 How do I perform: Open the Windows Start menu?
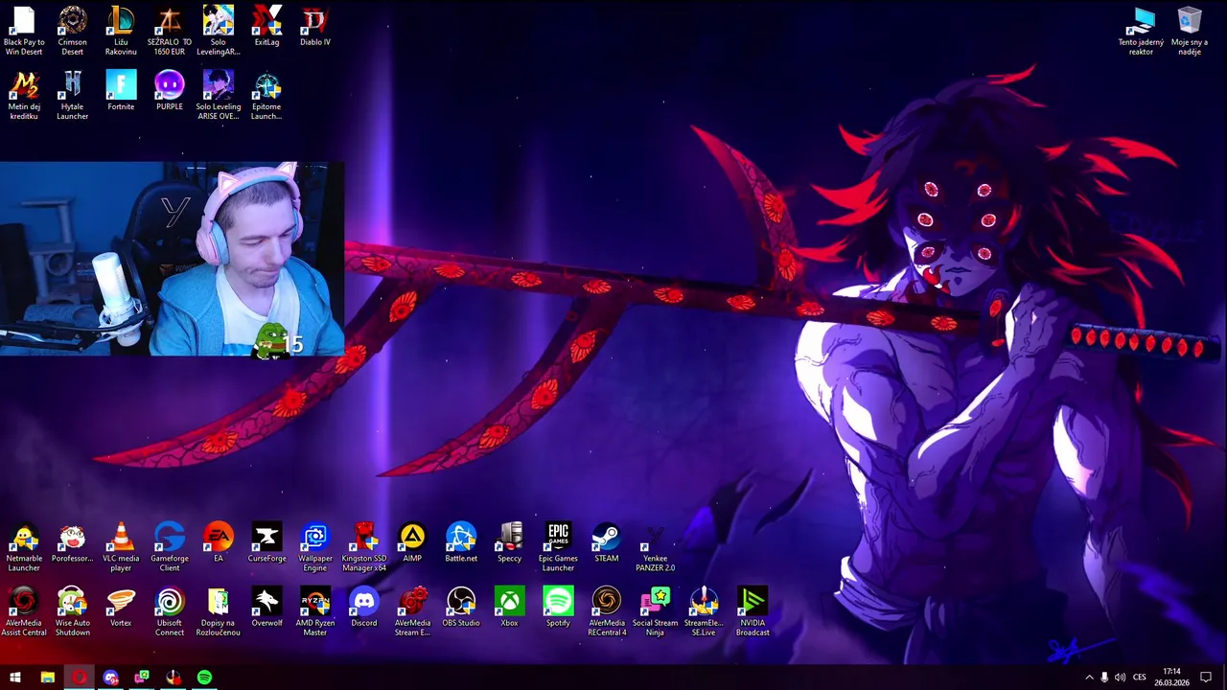coord(15,677)
